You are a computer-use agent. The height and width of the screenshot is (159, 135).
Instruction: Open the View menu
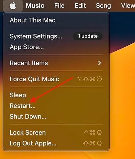pyautogui.click(x=128, y=5)
